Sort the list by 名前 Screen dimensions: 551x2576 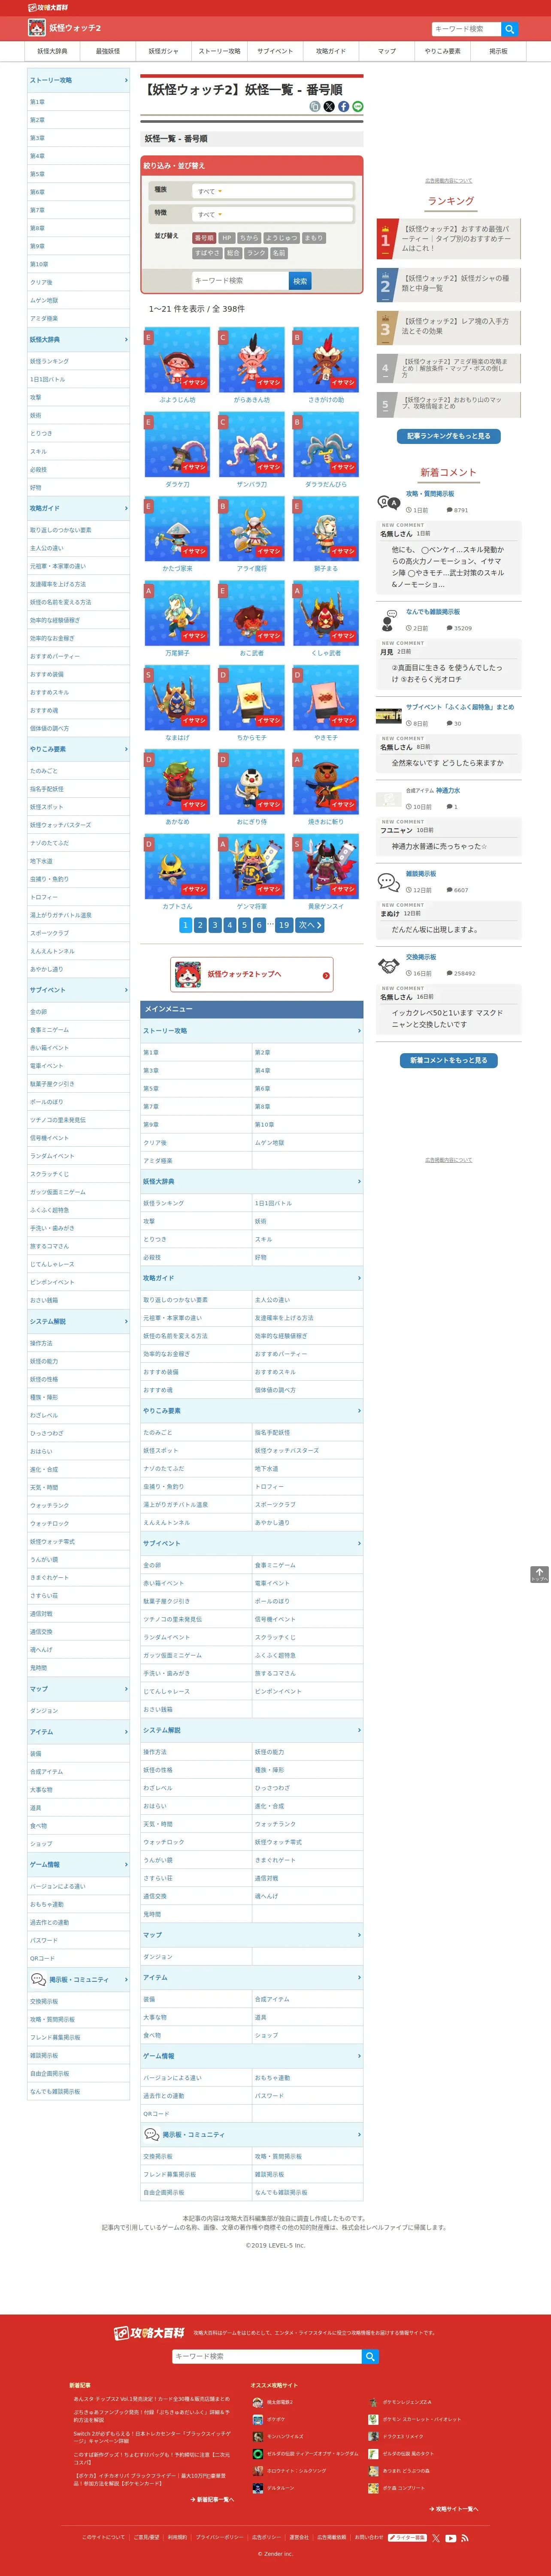[279, 253]
